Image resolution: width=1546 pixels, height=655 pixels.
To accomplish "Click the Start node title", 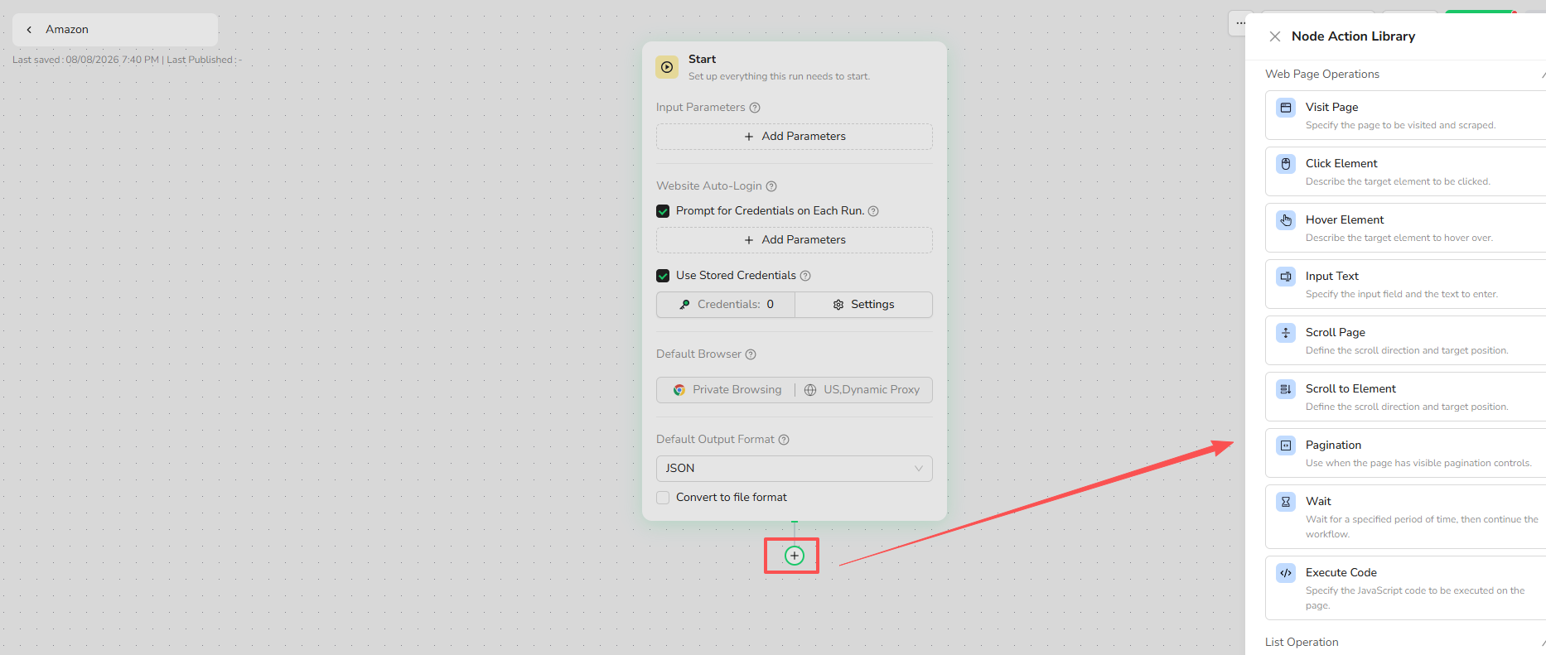I will click(x=702, y=60).
